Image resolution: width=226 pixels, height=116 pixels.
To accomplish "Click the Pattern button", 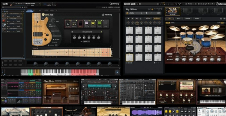I will pyautogui.click(x=148, y=19).
